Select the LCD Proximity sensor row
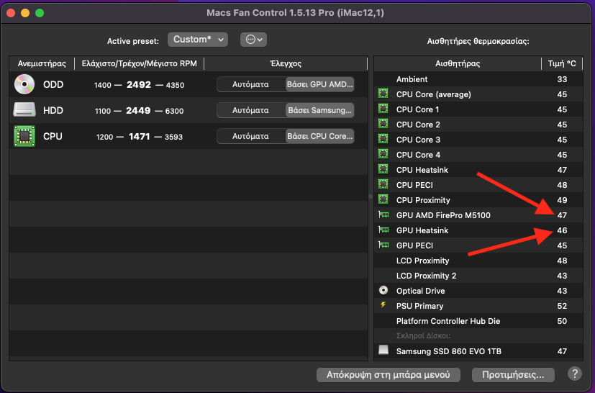This screenshot has height=393, width=595. [478, 261]
